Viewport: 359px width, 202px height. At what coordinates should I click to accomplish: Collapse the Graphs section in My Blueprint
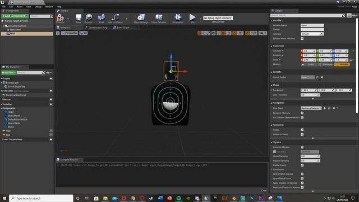click(2, 79)
